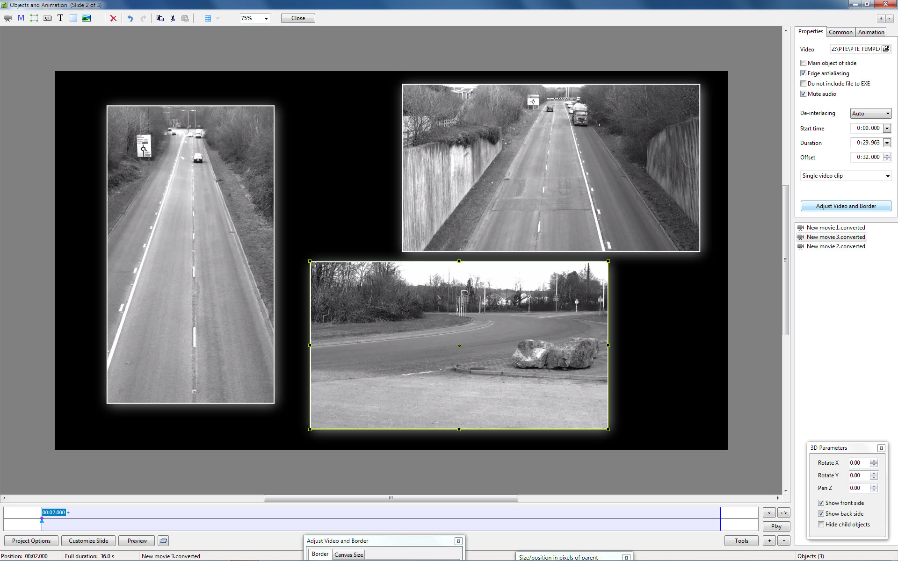The image size is (898, 561).
Task: Add a video object with camera icon
Action: [x=8, y=18]
